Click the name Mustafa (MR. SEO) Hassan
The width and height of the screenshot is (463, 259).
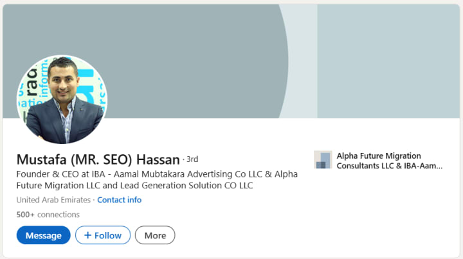[98, 159]
